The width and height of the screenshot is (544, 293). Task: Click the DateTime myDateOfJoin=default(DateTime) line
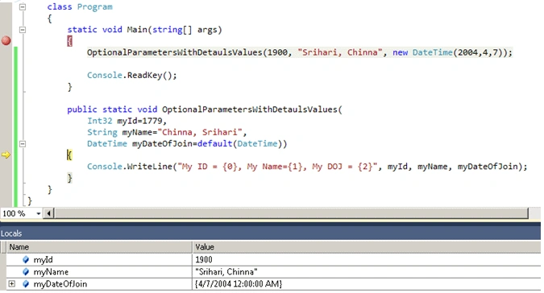[187, 144]
